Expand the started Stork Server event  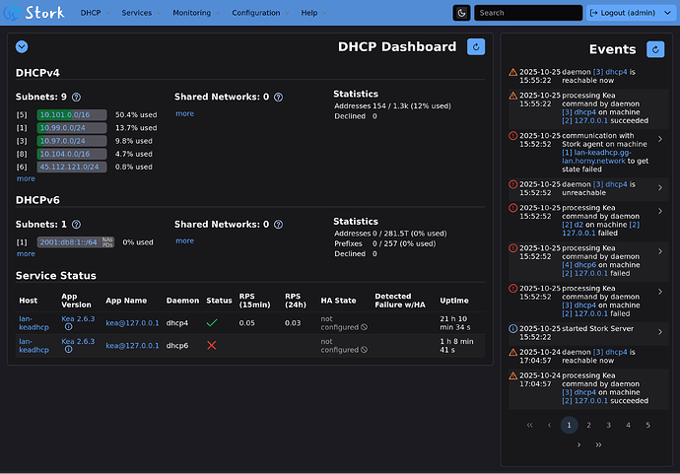(x=660, y=332)
